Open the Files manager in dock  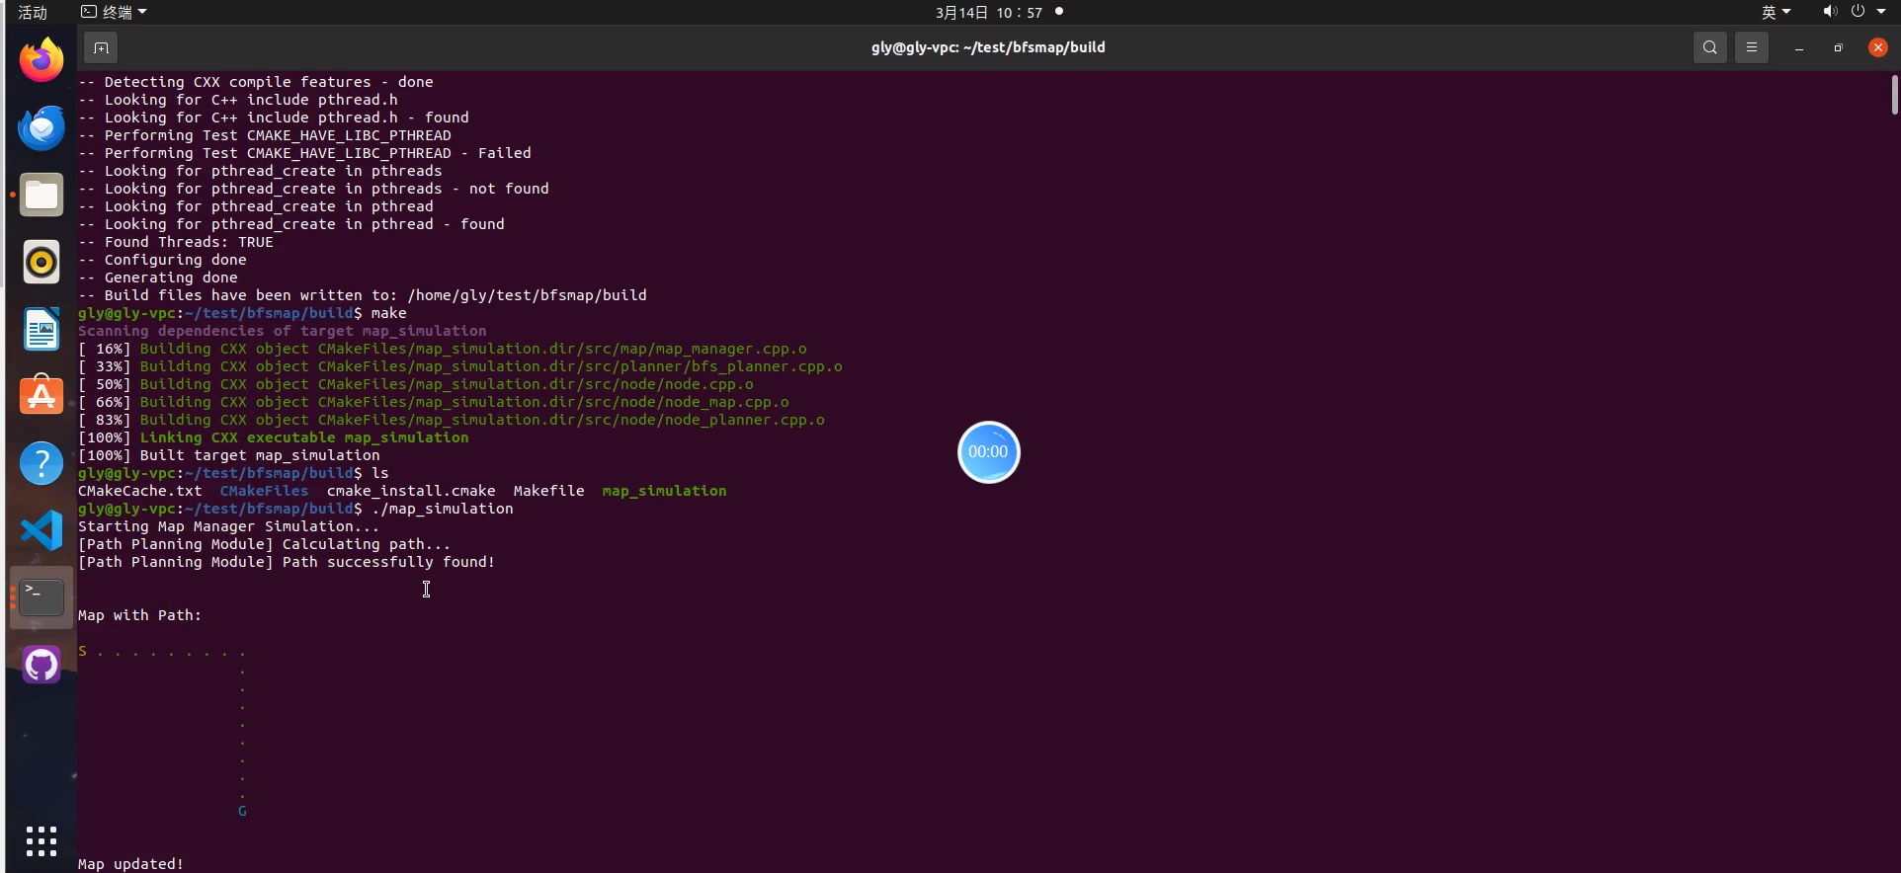pyautogui.click(x=41, y=196)
